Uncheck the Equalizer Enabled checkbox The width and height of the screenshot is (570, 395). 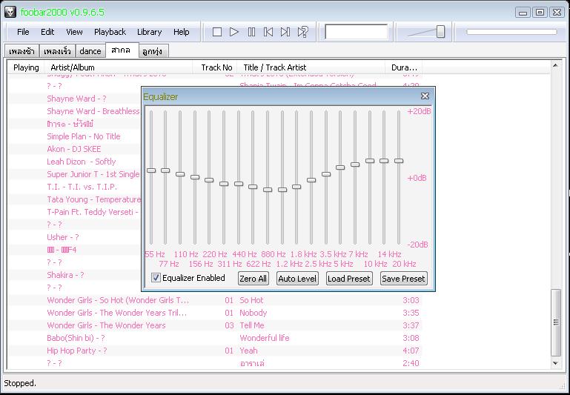point(156,278)
